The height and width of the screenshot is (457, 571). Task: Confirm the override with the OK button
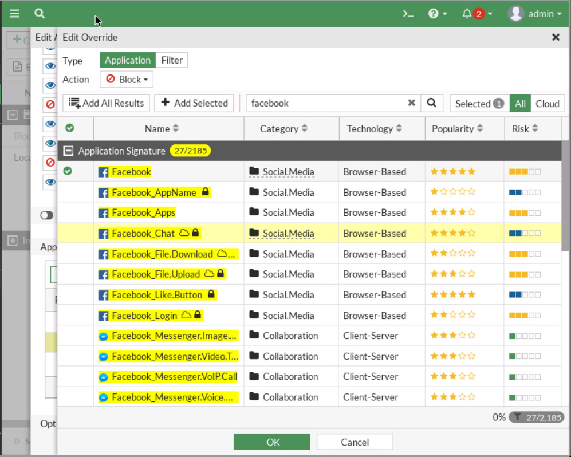tap(271, 442)
